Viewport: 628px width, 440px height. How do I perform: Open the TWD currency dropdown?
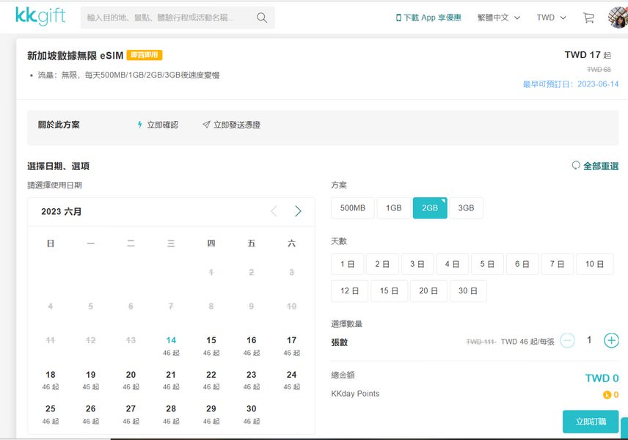pos(551,18)
